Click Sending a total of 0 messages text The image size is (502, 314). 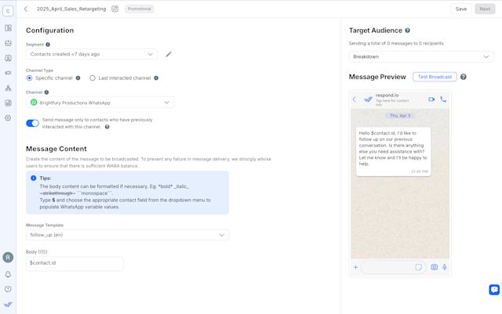pyautogui.click(x=396, y=43)
